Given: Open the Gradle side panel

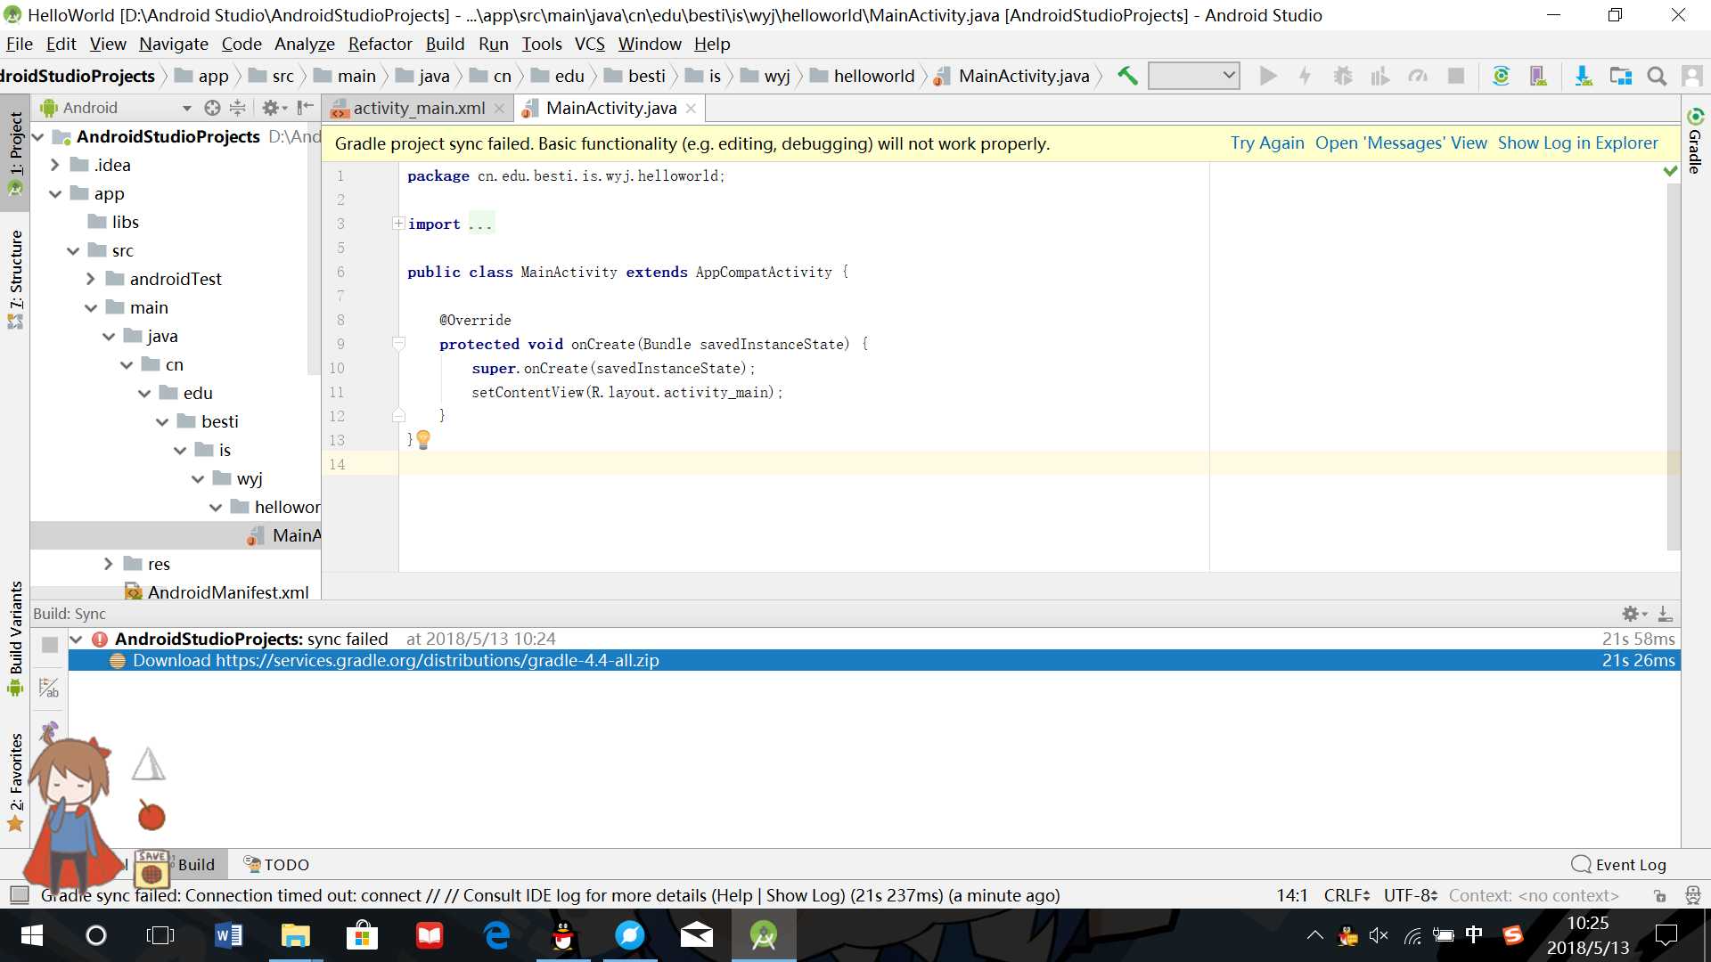Looking at the screenshot, I should [x=1695, y=141].
